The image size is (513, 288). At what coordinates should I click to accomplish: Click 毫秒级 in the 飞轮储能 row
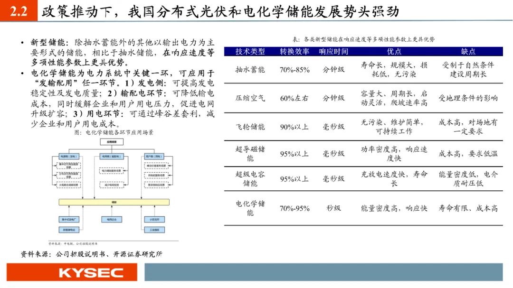pos(333,127)
